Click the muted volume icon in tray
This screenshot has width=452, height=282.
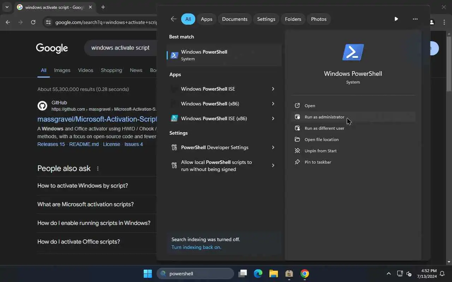pos(409,274)
